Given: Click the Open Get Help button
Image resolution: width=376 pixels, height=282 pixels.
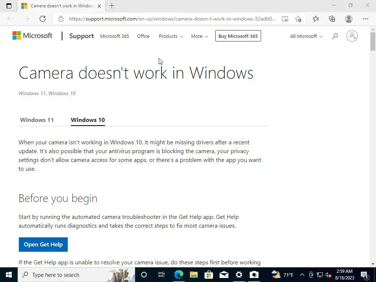Looking at the screenshot, I should [x=43, y=244].
